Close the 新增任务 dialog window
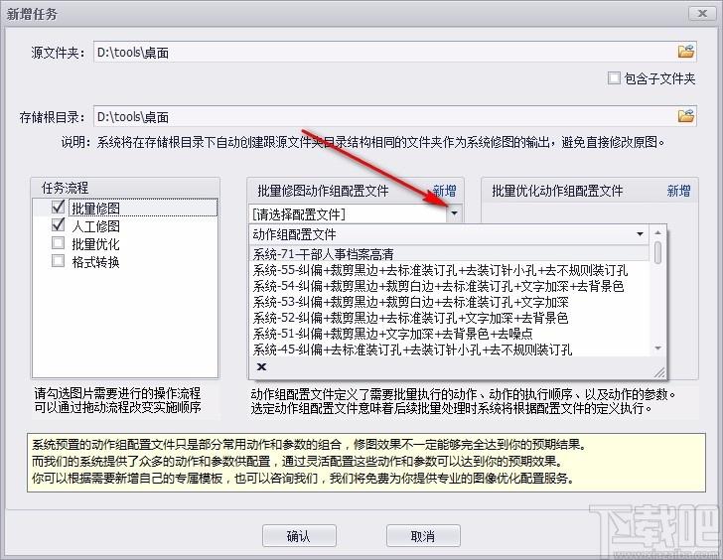This screenshot has width=723, height=560. click(702, 13)
